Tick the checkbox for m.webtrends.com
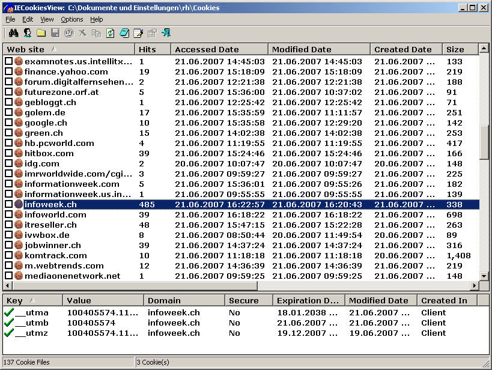The image size is (492, 370). (x=9, y=265)
